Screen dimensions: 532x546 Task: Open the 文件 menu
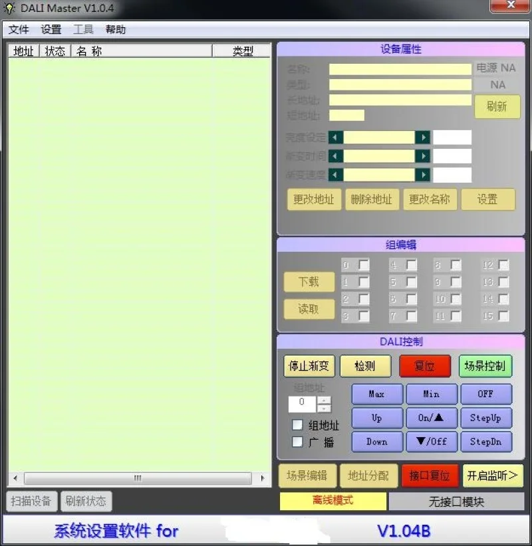(x=19, y=29)
